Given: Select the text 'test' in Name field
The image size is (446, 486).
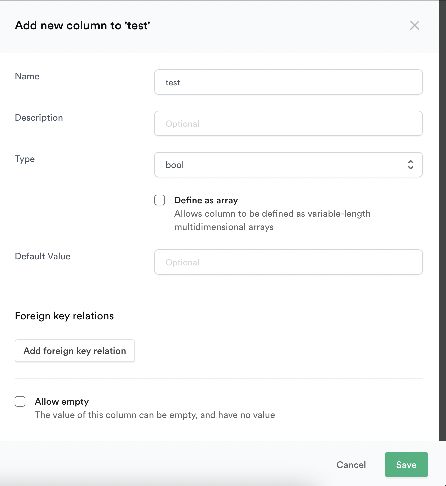Looking at the screenshot, I should [173, 82].
